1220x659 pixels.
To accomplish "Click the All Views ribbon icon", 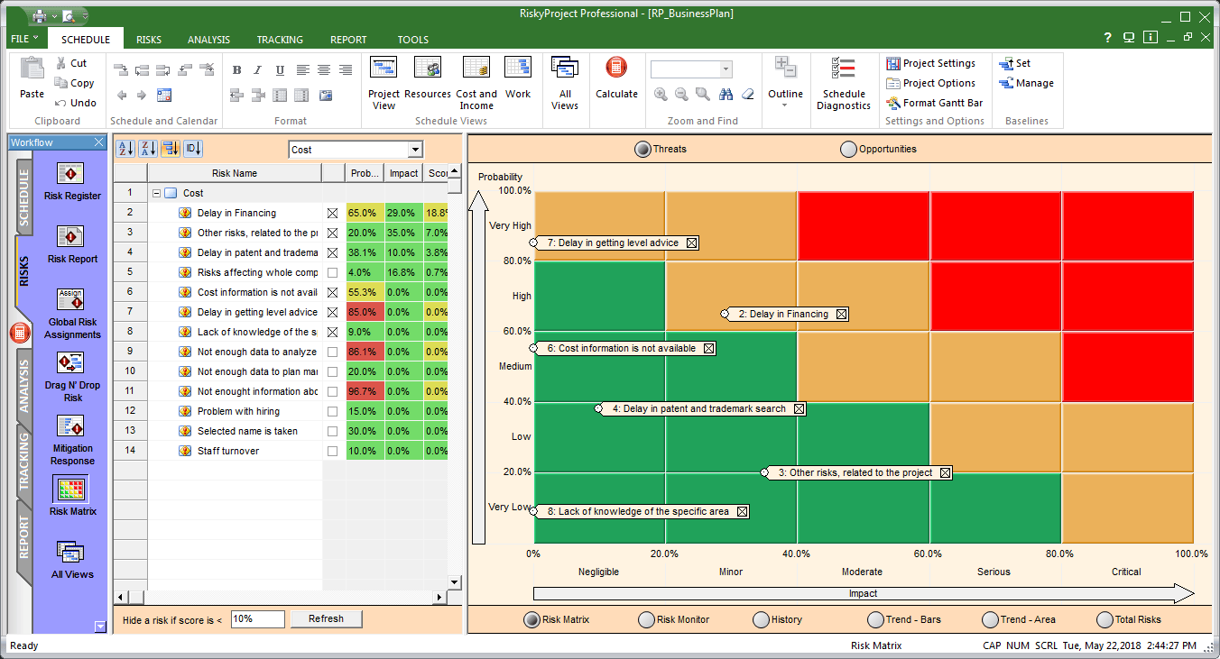I will 565,83.
